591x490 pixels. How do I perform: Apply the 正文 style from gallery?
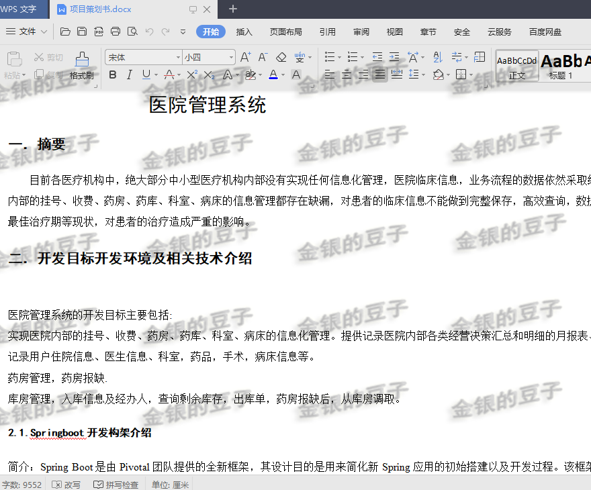[516, 66]
